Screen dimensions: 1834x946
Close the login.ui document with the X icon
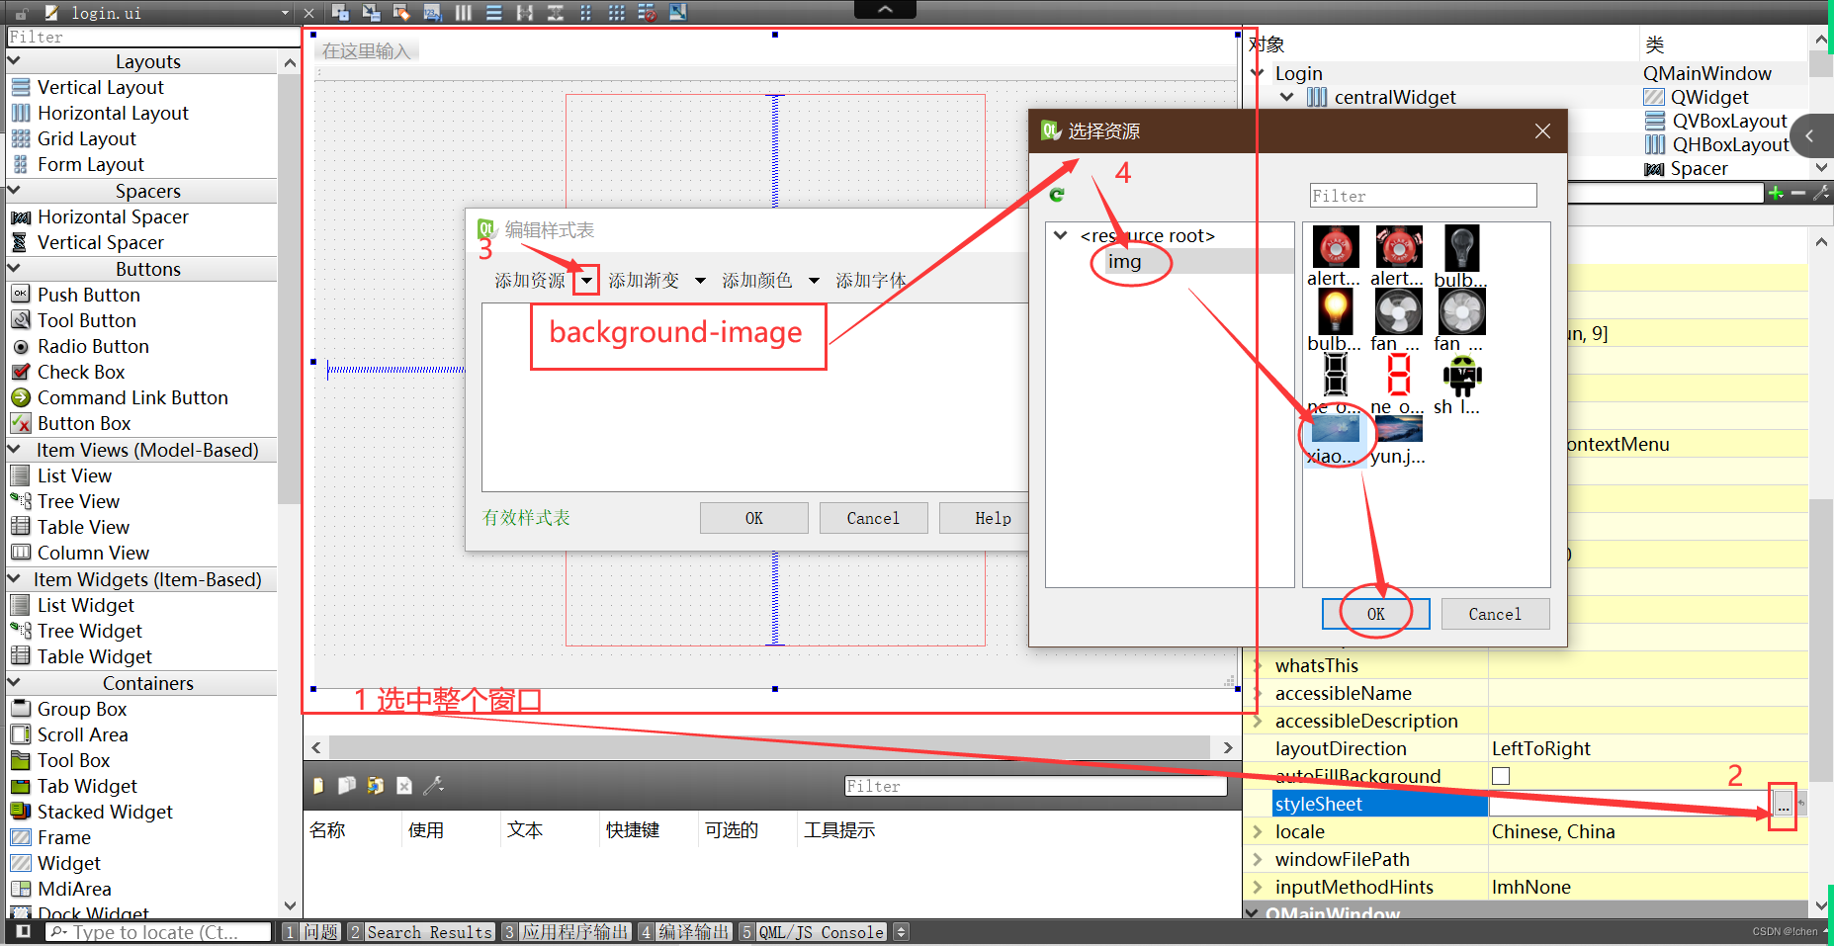tap(308, 13)
